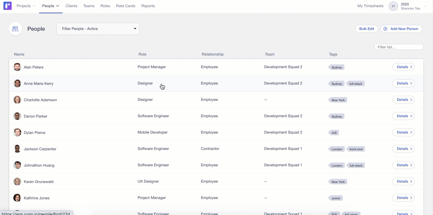This screenshot has height=215, width=433.
Task: View Details for Karen Grunewald
Action: 403,182
